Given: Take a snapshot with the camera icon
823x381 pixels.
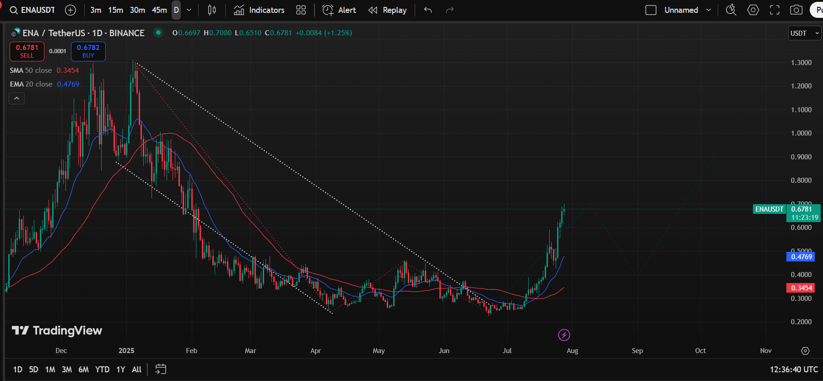Looking at the screenshot, I should coord(796,10).
